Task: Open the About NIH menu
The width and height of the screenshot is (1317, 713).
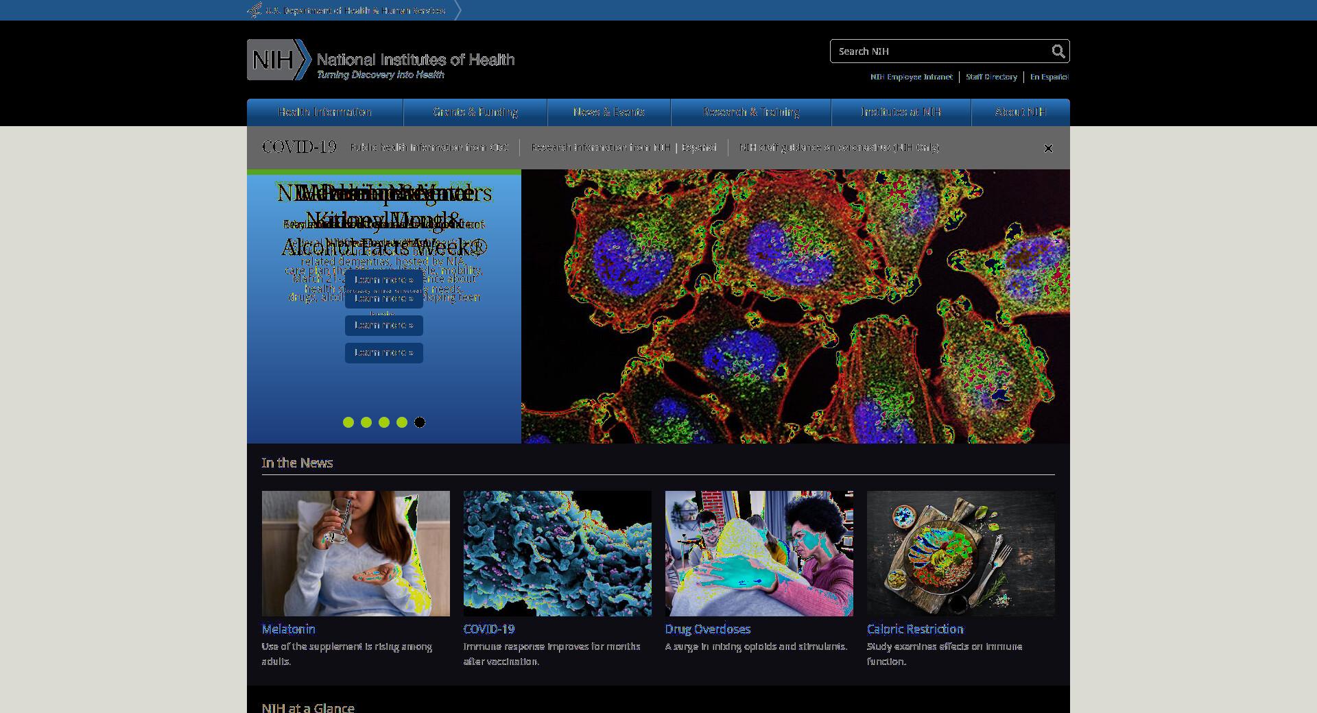Action: click(x=1021, y=112)
